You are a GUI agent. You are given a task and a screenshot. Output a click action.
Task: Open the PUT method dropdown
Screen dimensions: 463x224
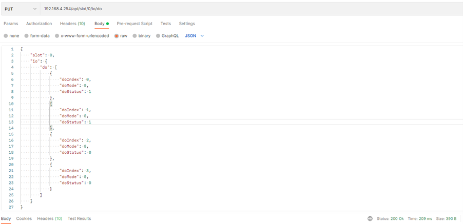21,9
